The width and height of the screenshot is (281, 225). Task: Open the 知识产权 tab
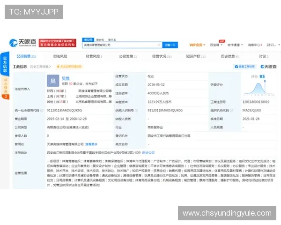pyautogui.click(x=196, y=56)
